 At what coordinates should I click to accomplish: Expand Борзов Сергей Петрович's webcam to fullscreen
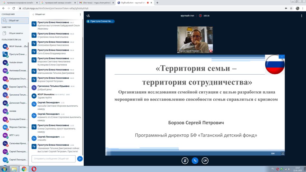pos(211,28)
